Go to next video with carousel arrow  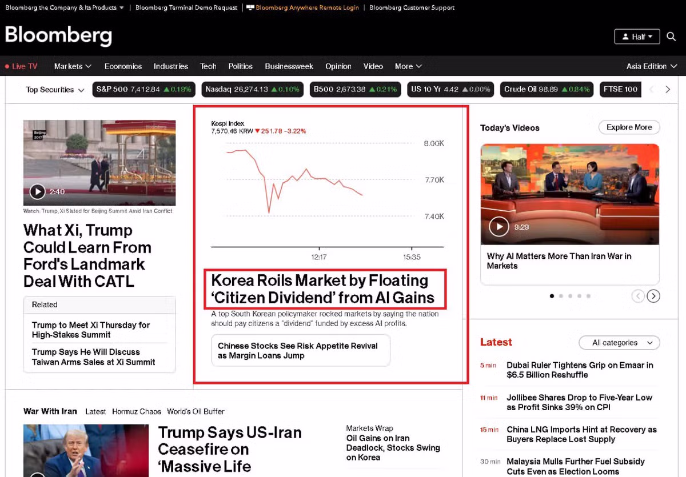pos(653,296)
